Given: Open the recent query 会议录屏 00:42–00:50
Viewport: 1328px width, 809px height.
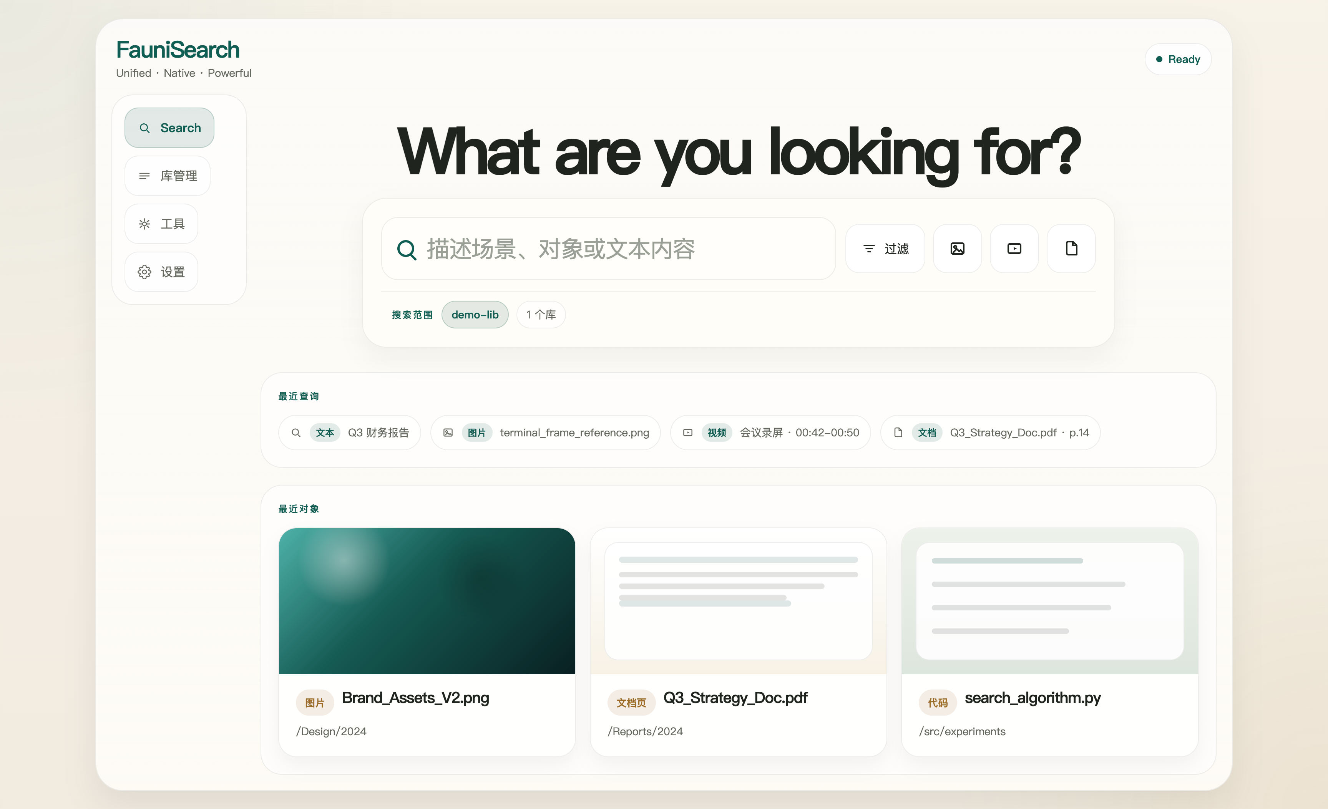Looking at the screenshot, I should coord(771,433).
